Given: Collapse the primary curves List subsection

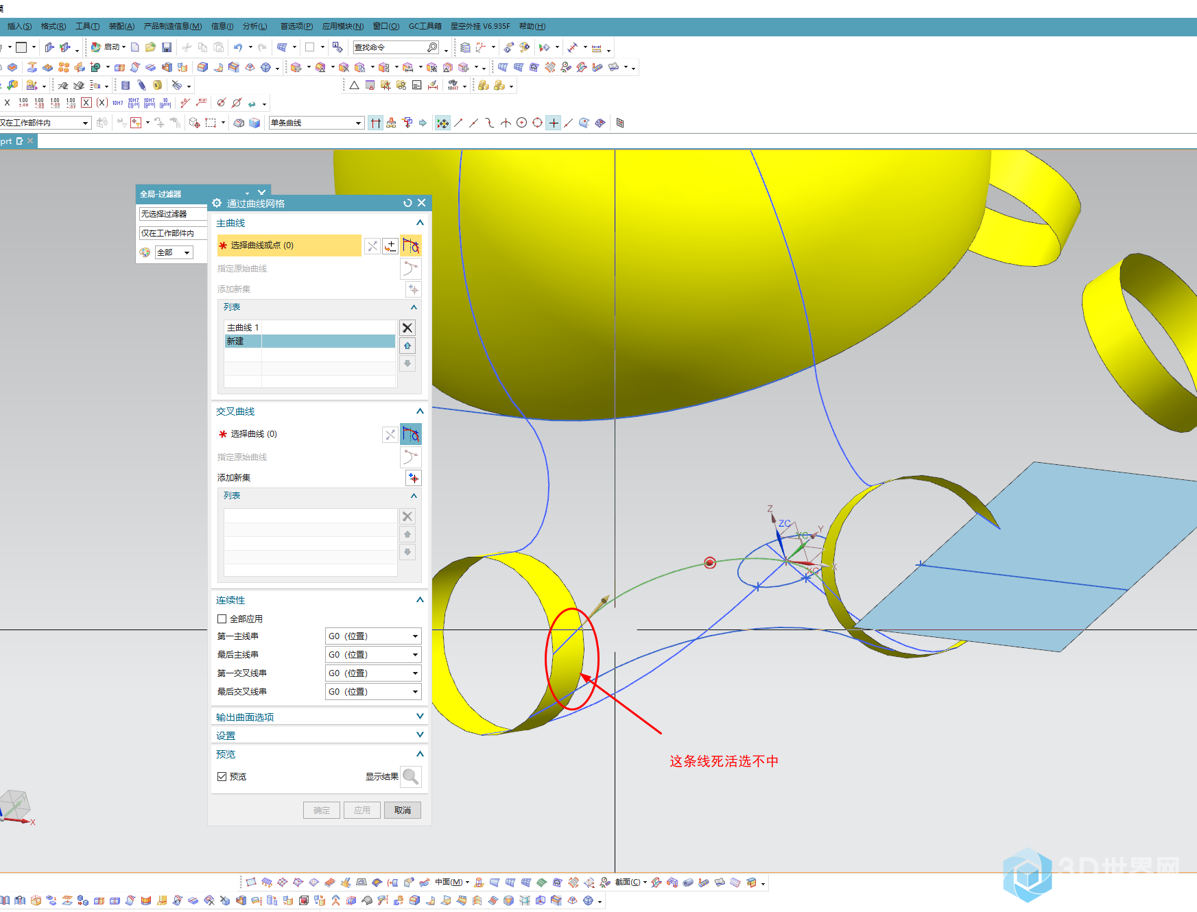Looking at the screenshot, I should point(414,307).
